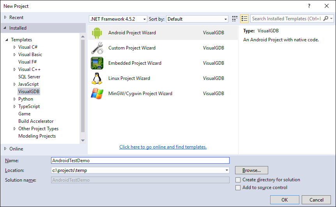Select the VisualGDB tree item

(29, 92)
